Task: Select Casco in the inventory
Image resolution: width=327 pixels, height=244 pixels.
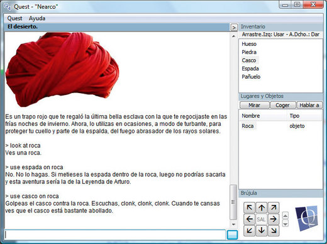Action: [x=249, y=60]
